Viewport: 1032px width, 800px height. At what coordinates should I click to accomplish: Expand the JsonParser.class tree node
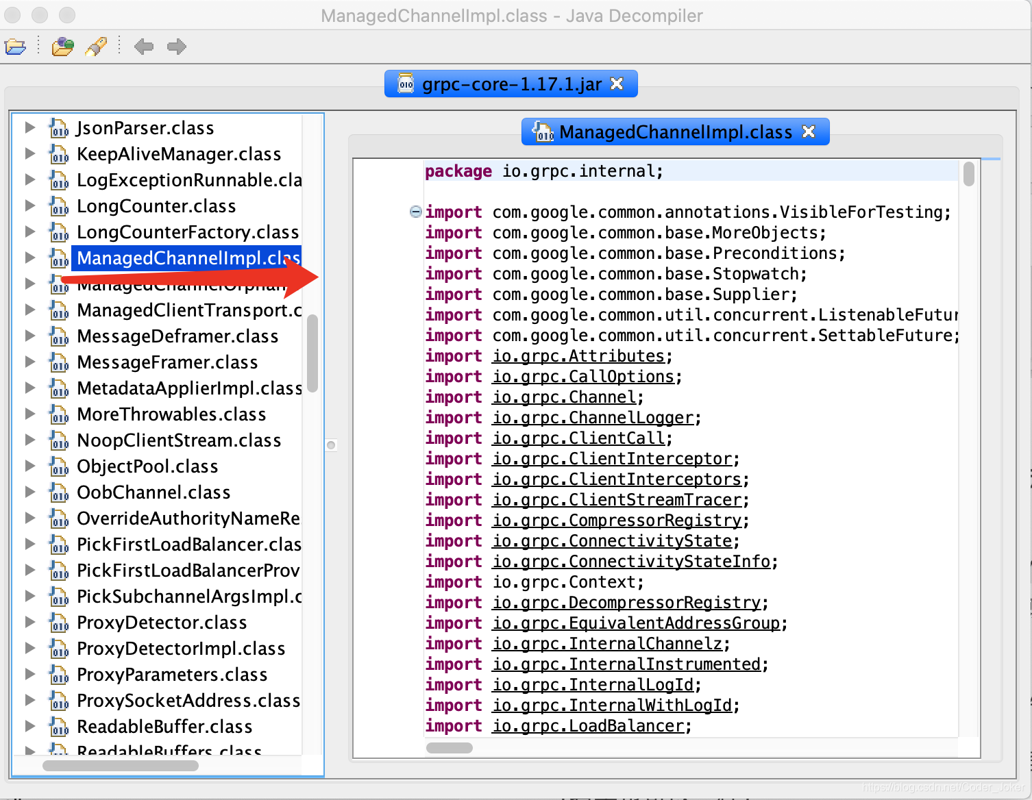29,127
